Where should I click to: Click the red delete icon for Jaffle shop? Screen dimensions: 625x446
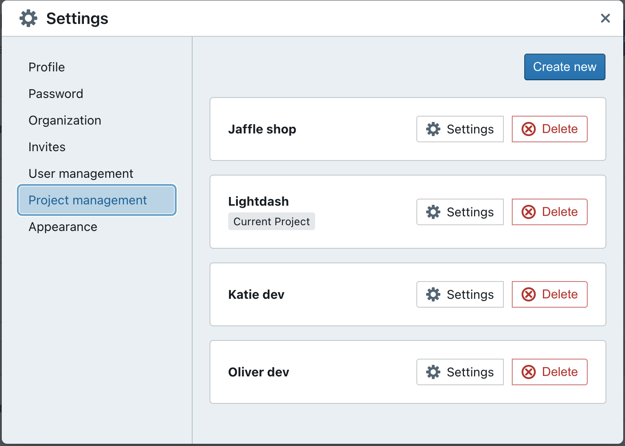[x=529, y=129]
